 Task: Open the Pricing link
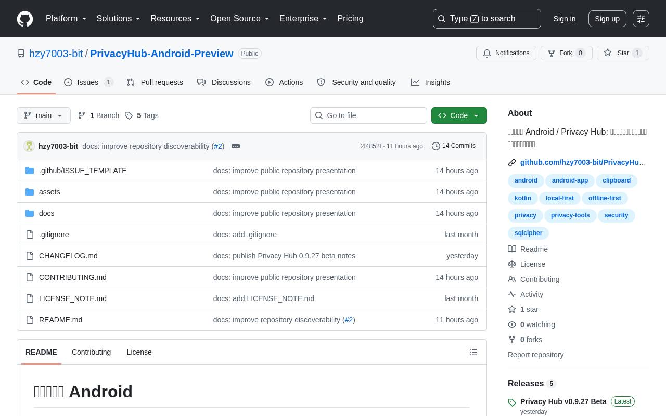pos(350,19)
